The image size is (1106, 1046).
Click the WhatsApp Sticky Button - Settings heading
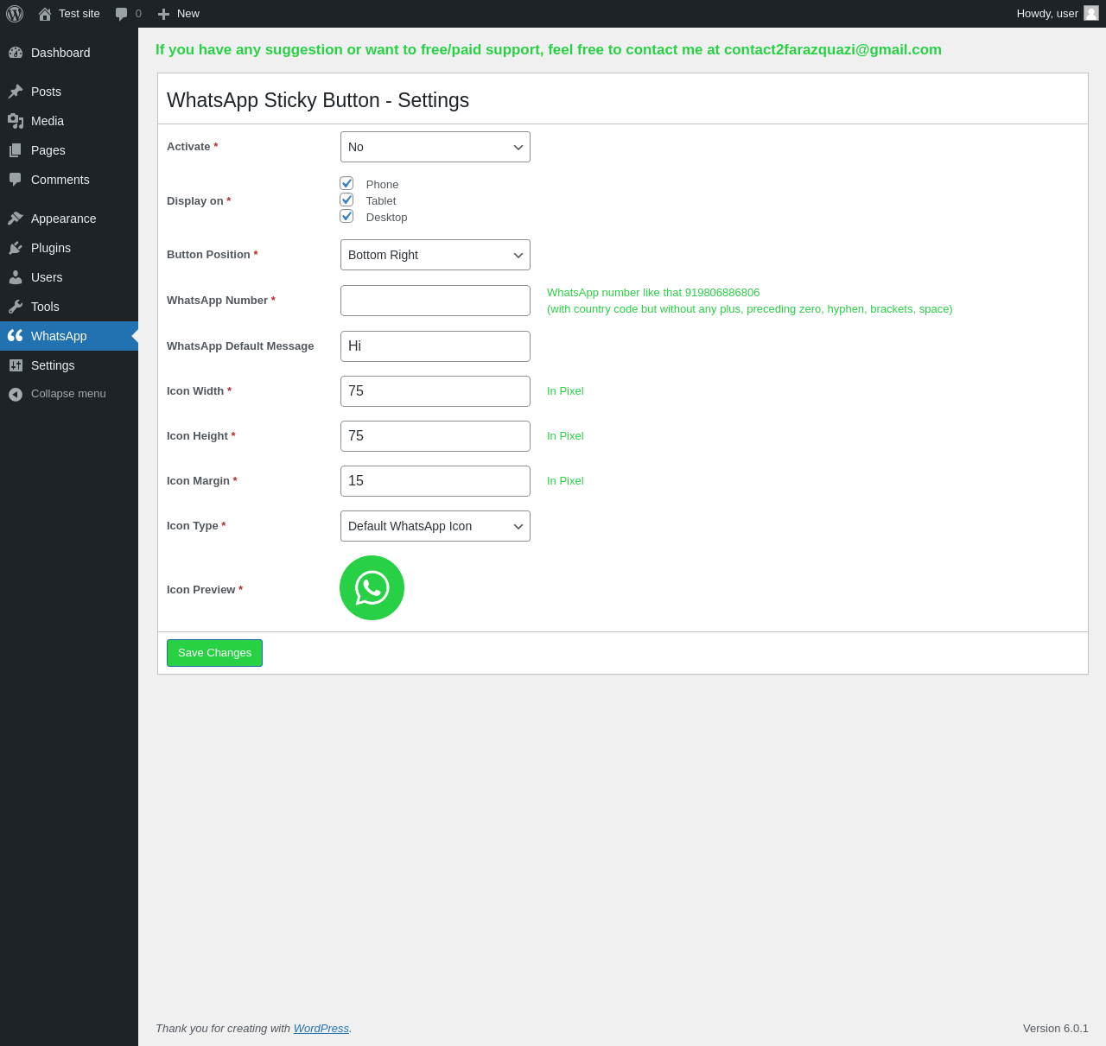coord(318,100)
